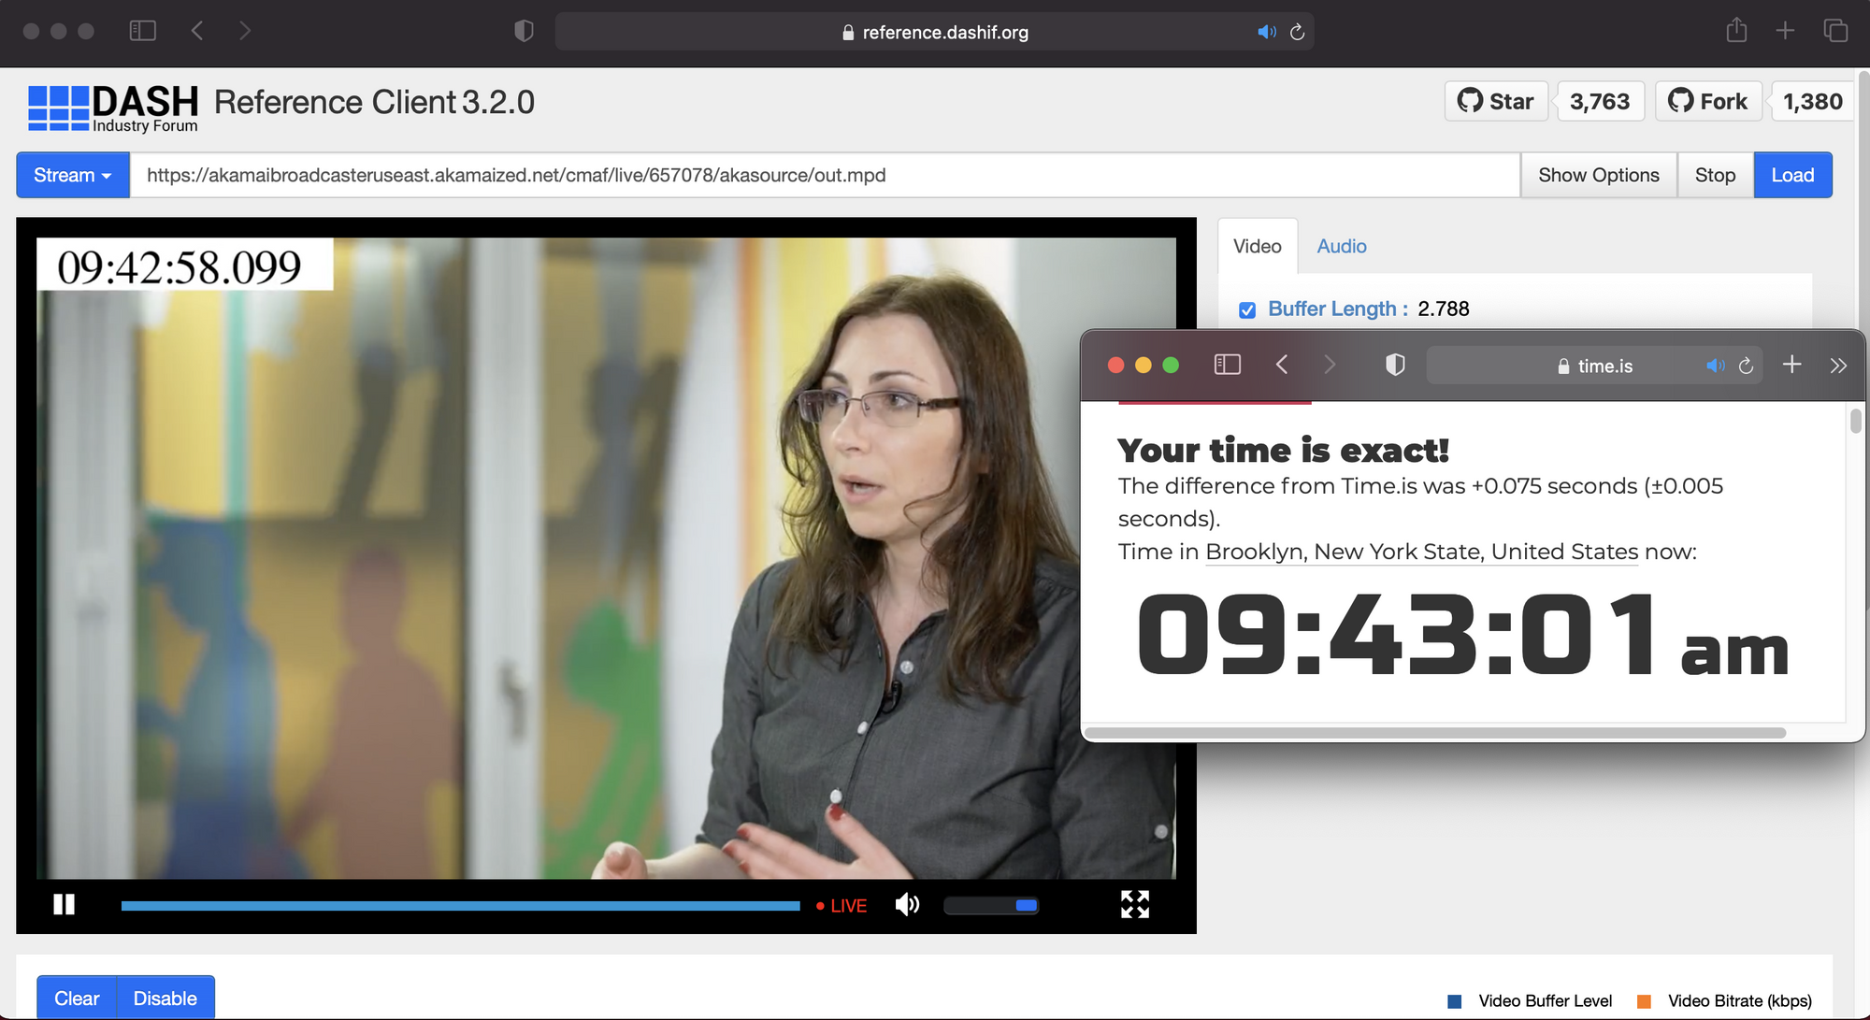
Task: Open new tab in time.is window
Action: pyautogui.click(x=1791, y=365)
